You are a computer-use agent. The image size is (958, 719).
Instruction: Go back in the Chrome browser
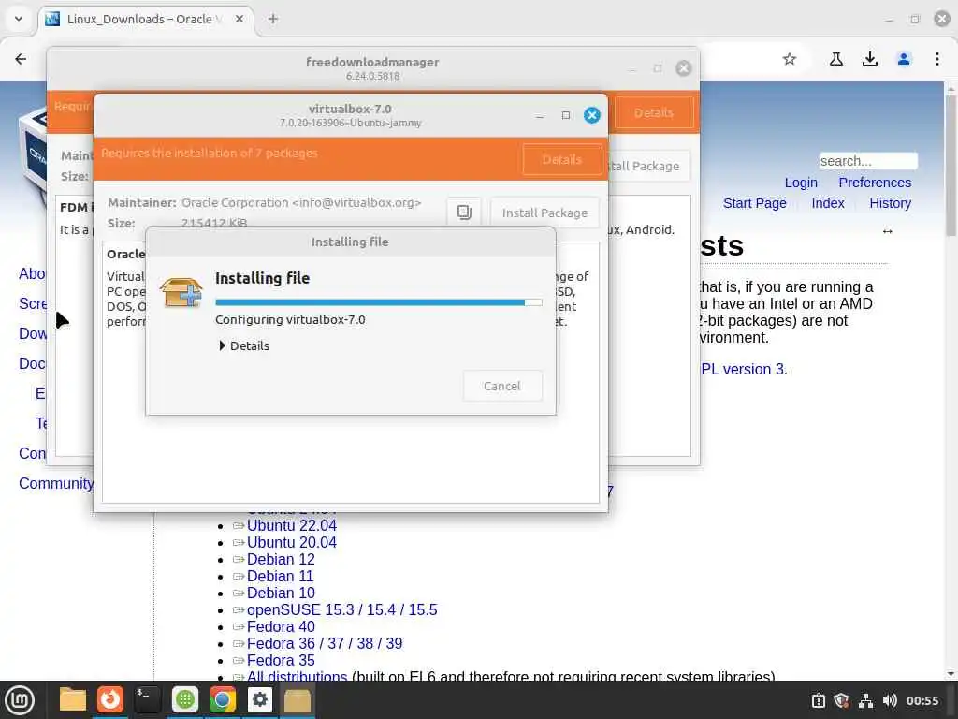[21, 59]
